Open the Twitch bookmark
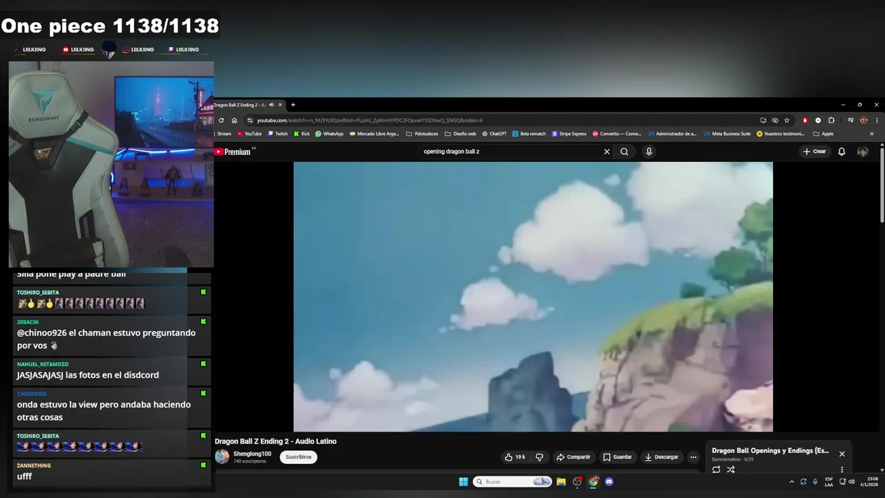This screenshot has height=498, width=885. tap(278, 133)
